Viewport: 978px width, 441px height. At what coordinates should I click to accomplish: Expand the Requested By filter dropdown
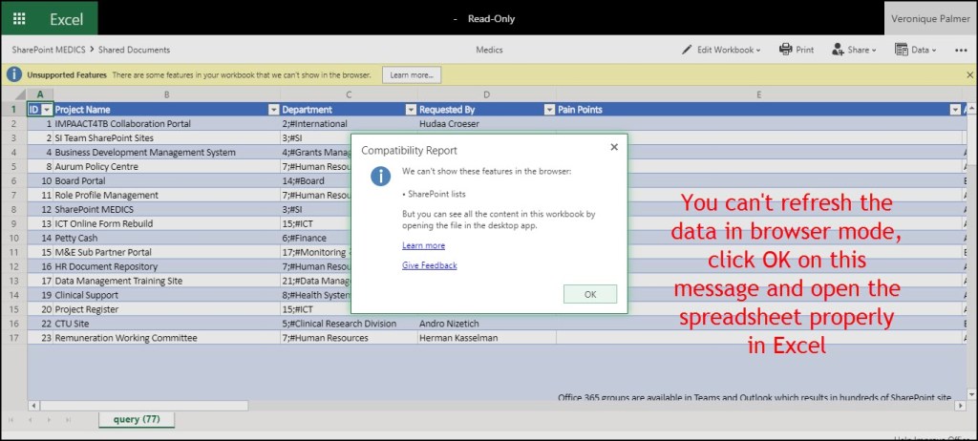(548, 110)
